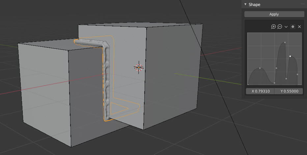Click the Y 0.55000 value field
This screenshot has width=307, height=155.
coord(289,91)
